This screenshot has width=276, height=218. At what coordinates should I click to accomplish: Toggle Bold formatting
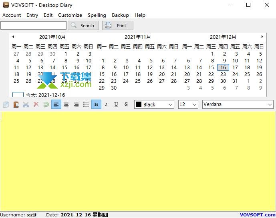tap(96, 104)
